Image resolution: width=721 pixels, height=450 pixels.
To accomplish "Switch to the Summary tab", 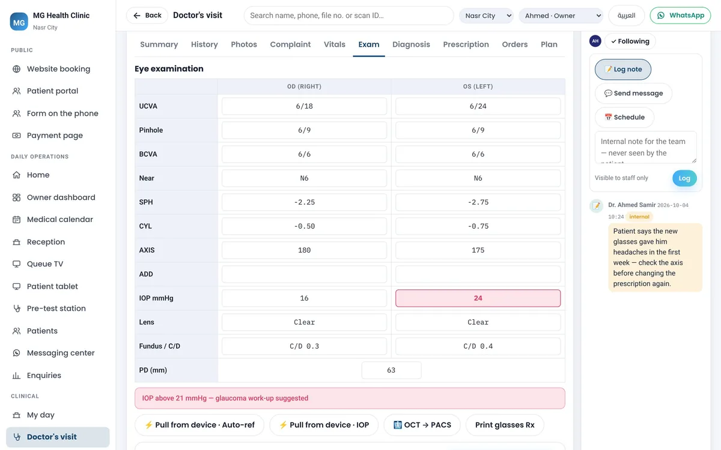I will coord(159,44).
